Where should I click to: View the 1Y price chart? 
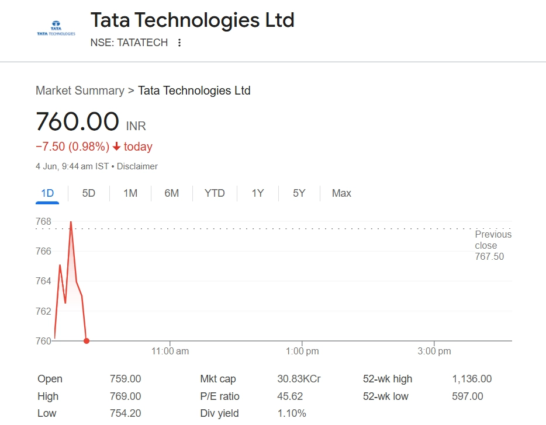point(258,193)
